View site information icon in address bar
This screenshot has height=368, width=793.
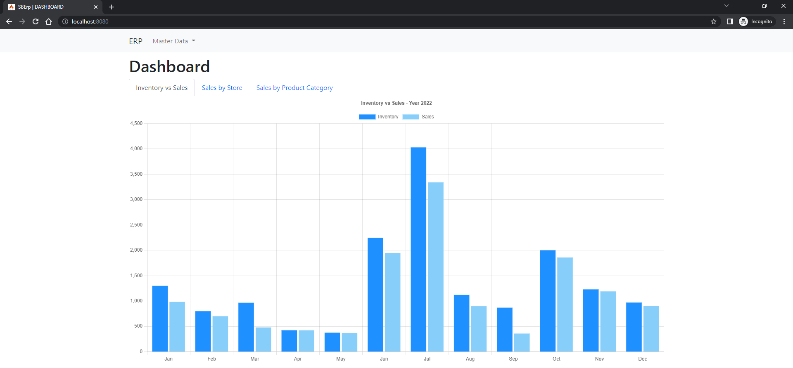[x=65, y=21]
